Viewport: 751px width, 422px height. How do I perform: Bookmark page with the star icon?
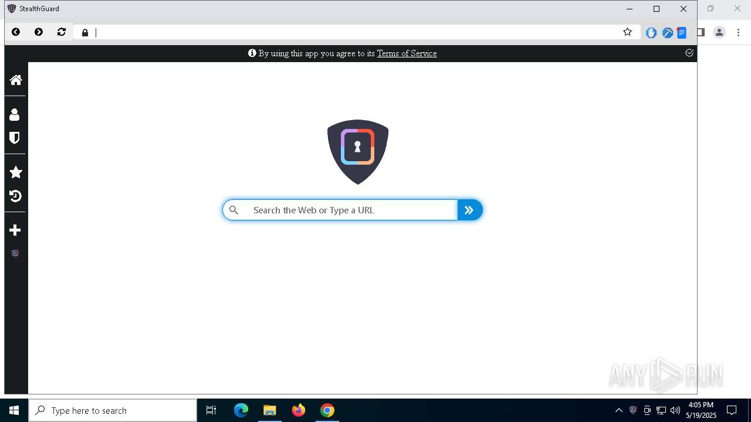pyautogui.click(x=627, y=32)
